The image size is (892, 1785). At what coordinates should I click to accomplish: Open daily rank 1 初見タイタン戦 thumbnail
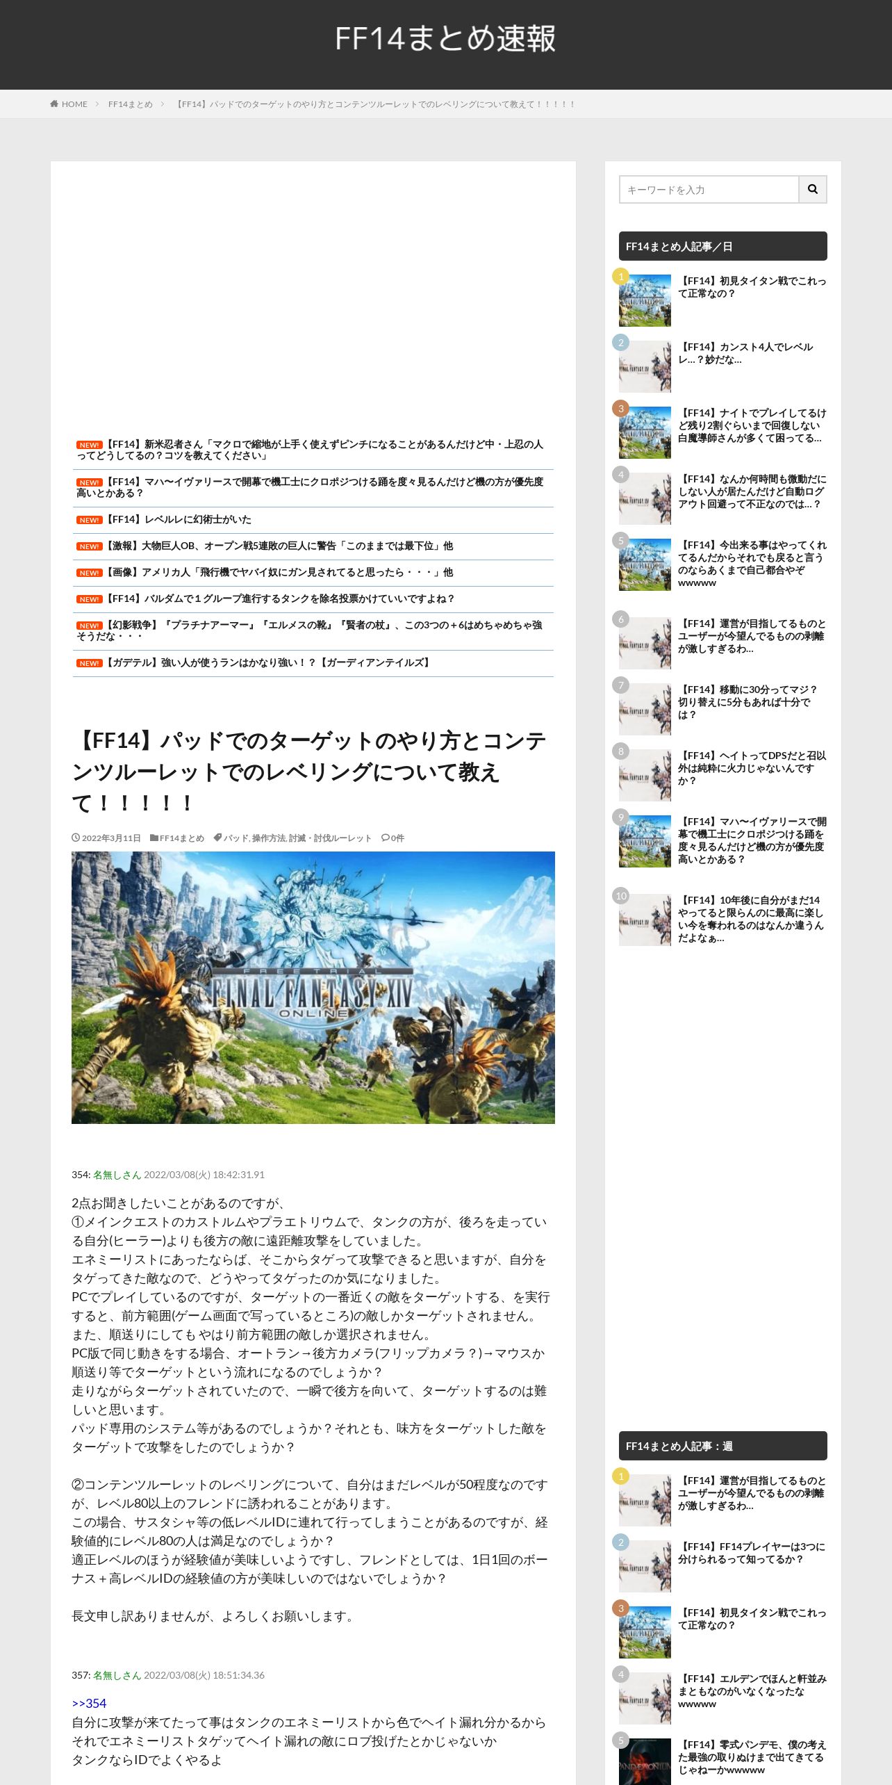645,300
